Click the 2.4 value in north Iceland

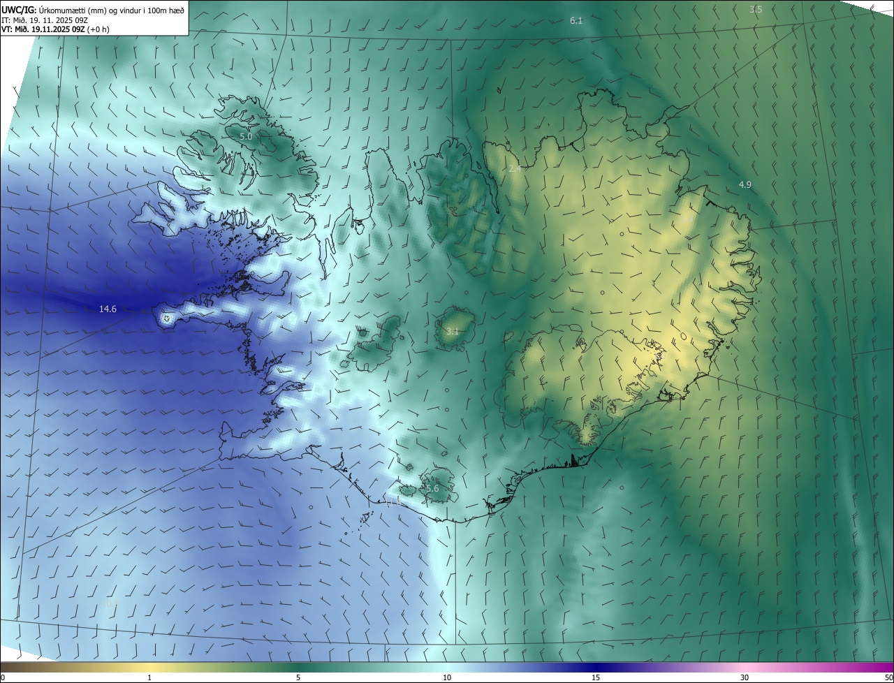pos(515,169)
